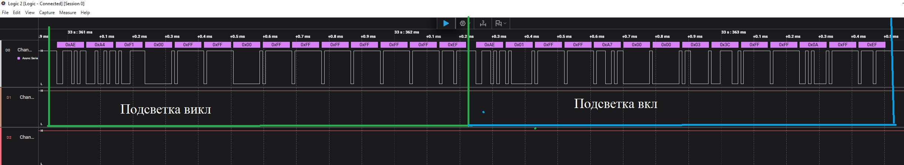
Task: Click the Async Serial label under channel D0
Action: coord(30,58)
